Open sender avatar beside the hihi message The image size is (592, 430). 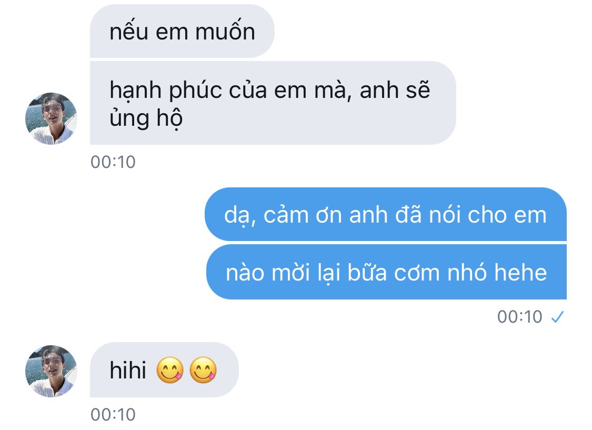52,371
